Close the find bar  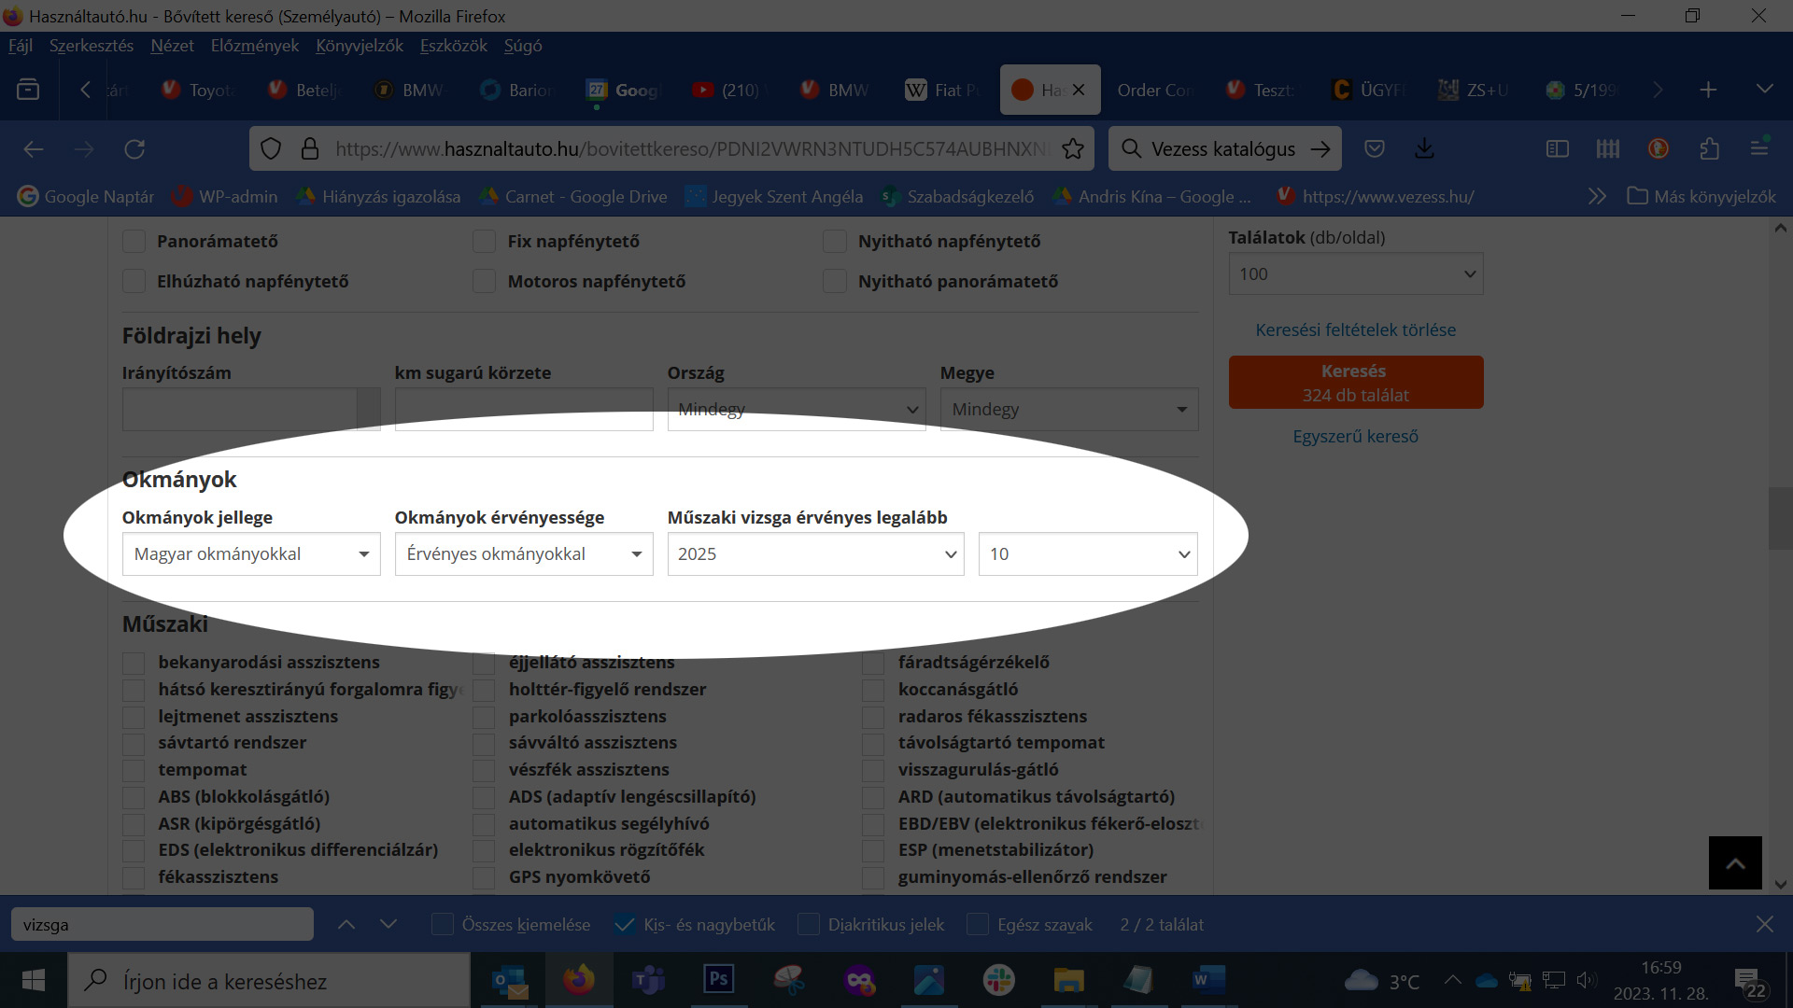pos(1764,924)
